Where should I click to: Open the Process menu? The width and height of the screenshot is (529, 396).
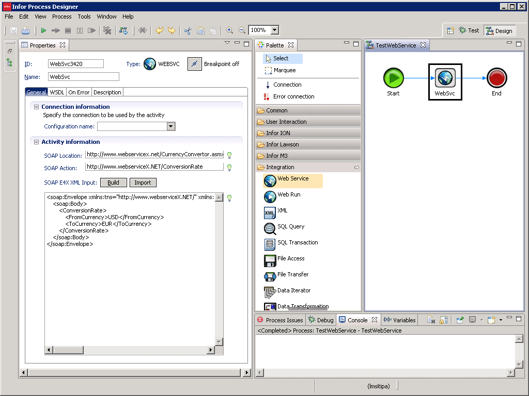pyautogui.click(x=61, y=16)
